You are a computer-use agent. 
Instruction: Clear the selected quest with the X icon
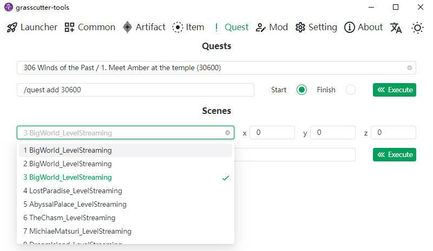coord(409,68)
